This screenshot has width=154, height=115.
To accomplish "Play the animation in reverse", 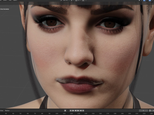I will [x=76, y=111].
